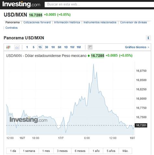Pick the 1M interval
Screen dimensions: 154x155
pos(79,47)
